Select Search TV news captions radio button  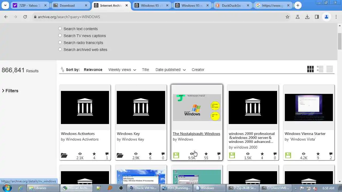tap(60, 35)
